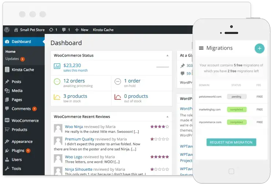Select Home submenu item

coord(11,52)
